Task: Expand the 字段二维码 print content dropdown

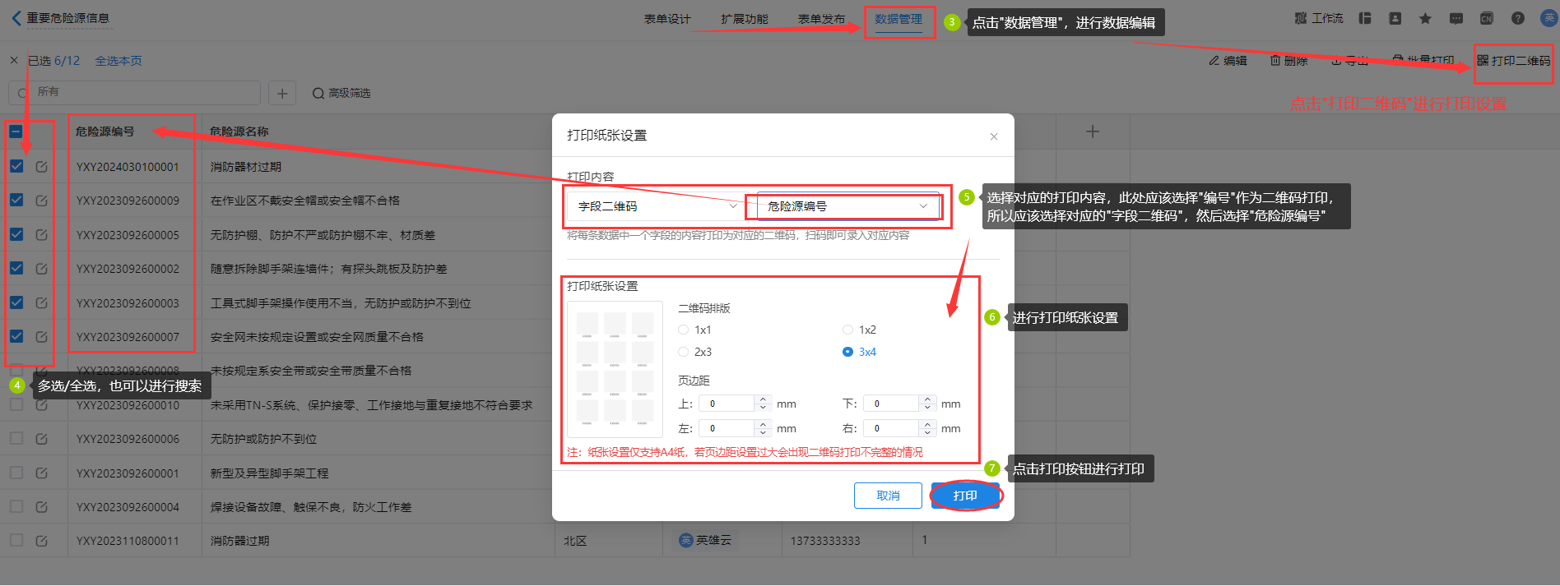Action: [655, 206]
